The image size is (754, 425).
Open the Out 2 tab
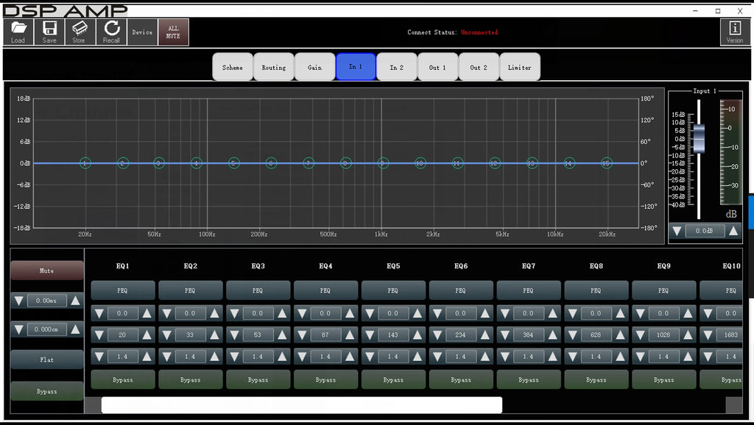pos(479,67)
